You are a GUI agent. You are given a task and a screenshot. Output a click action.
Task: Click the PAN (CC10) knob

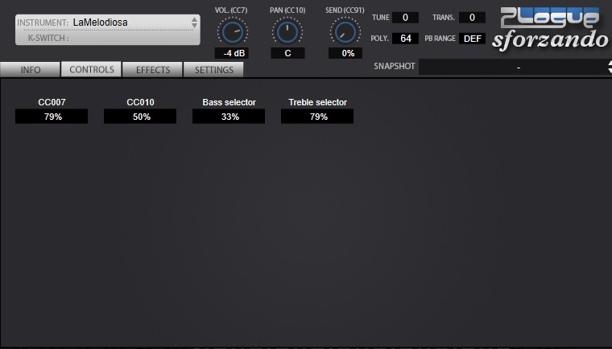click(x=287, y=32)
